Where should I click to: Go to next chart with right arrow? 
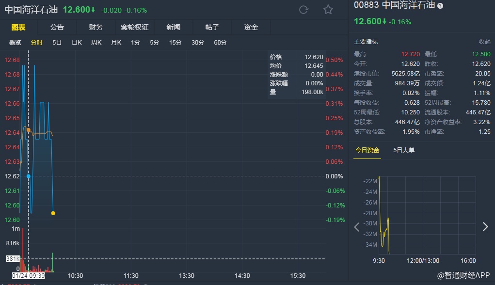485,226
